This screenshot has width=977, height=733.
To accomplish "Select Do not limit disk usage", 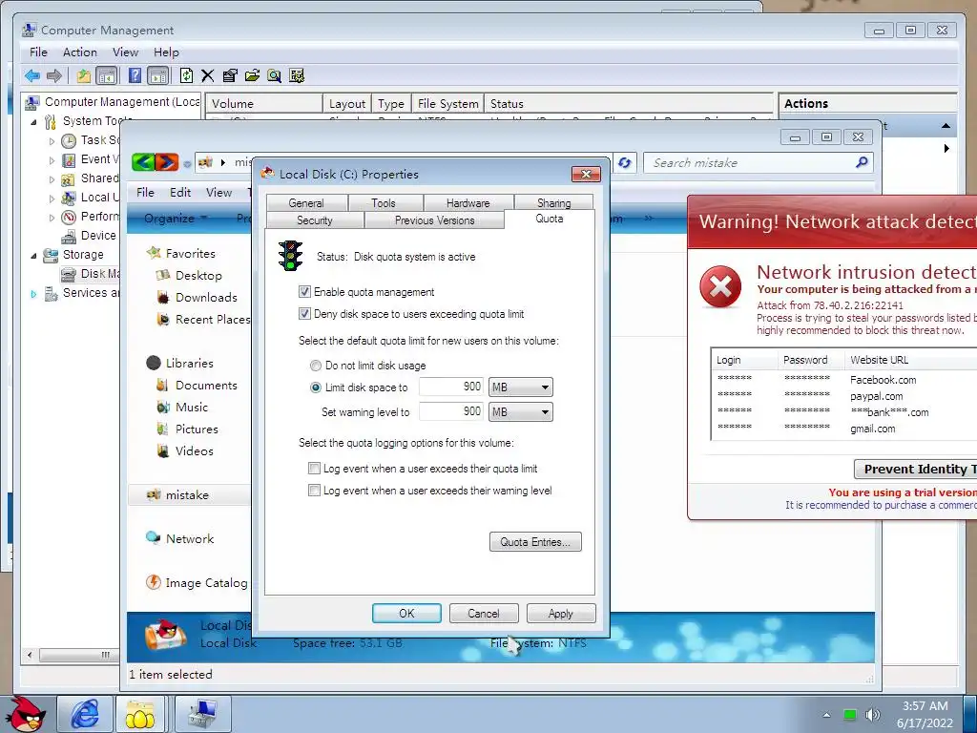I will click(x=316, y=366).
